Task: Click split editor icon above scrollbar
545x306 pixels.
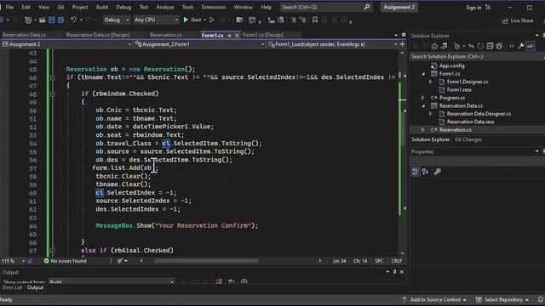Action: tap(402, 44)
